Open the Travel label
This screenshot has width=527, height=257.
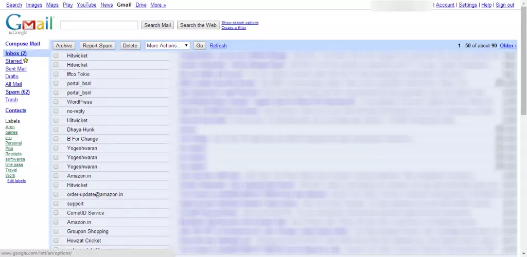coord(11,170)
